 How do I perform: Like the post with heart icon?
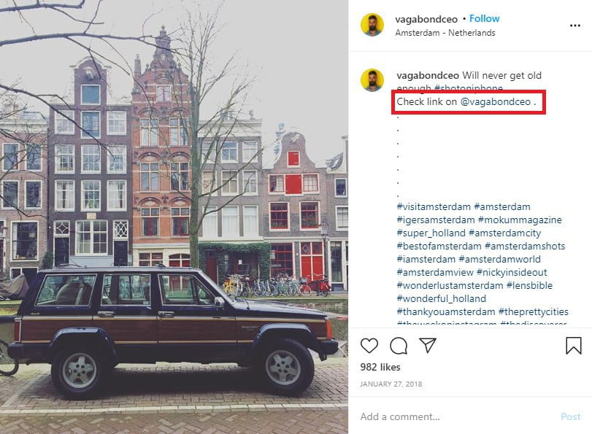coord(369,346)
